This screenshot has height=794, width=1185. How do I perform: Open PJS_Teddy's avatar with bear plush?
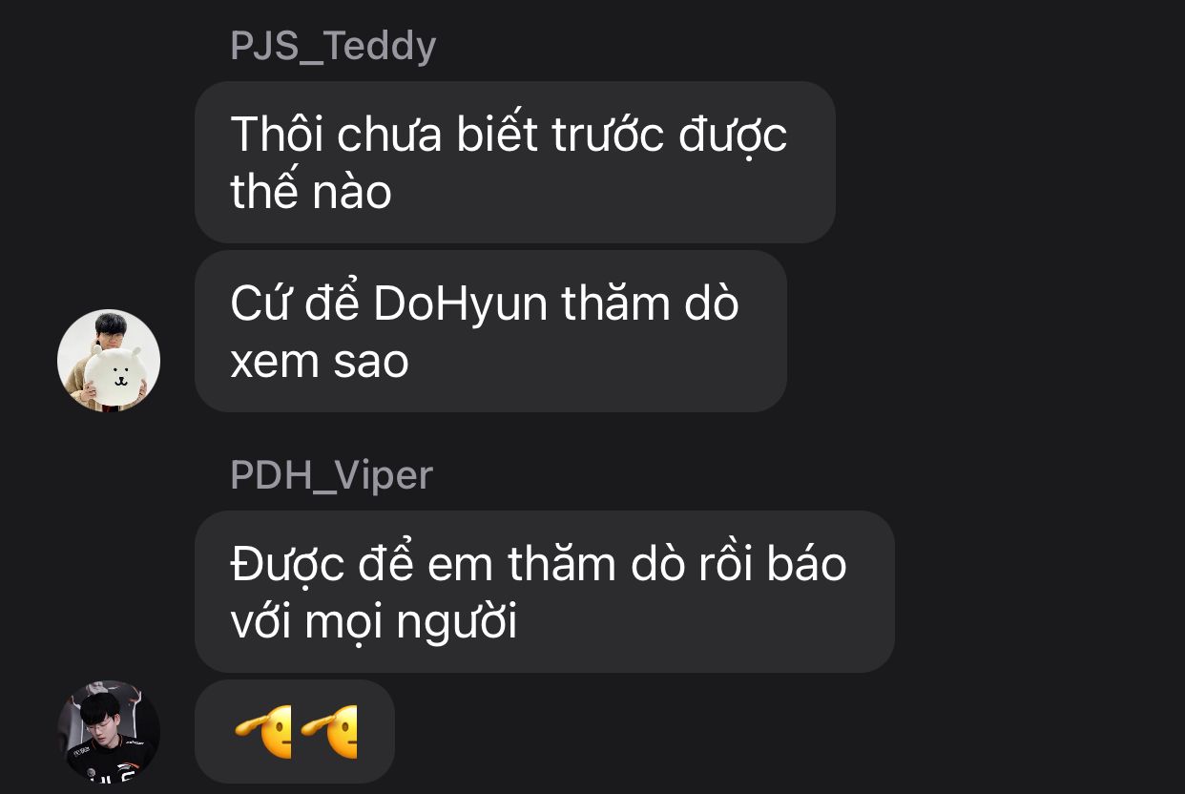point(109,361)
